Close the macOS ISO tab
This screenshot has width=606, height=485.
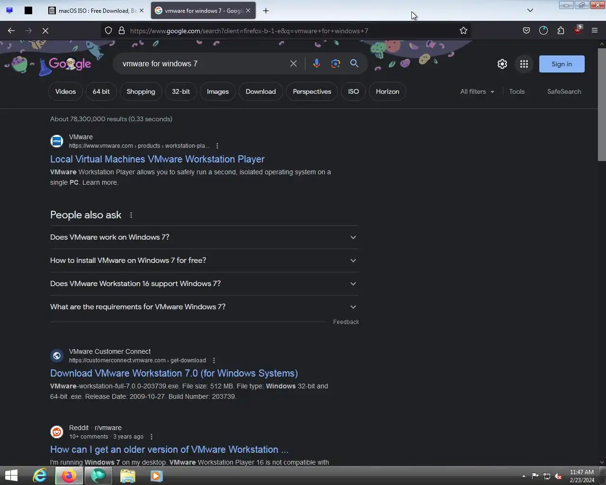pos(141,10)
